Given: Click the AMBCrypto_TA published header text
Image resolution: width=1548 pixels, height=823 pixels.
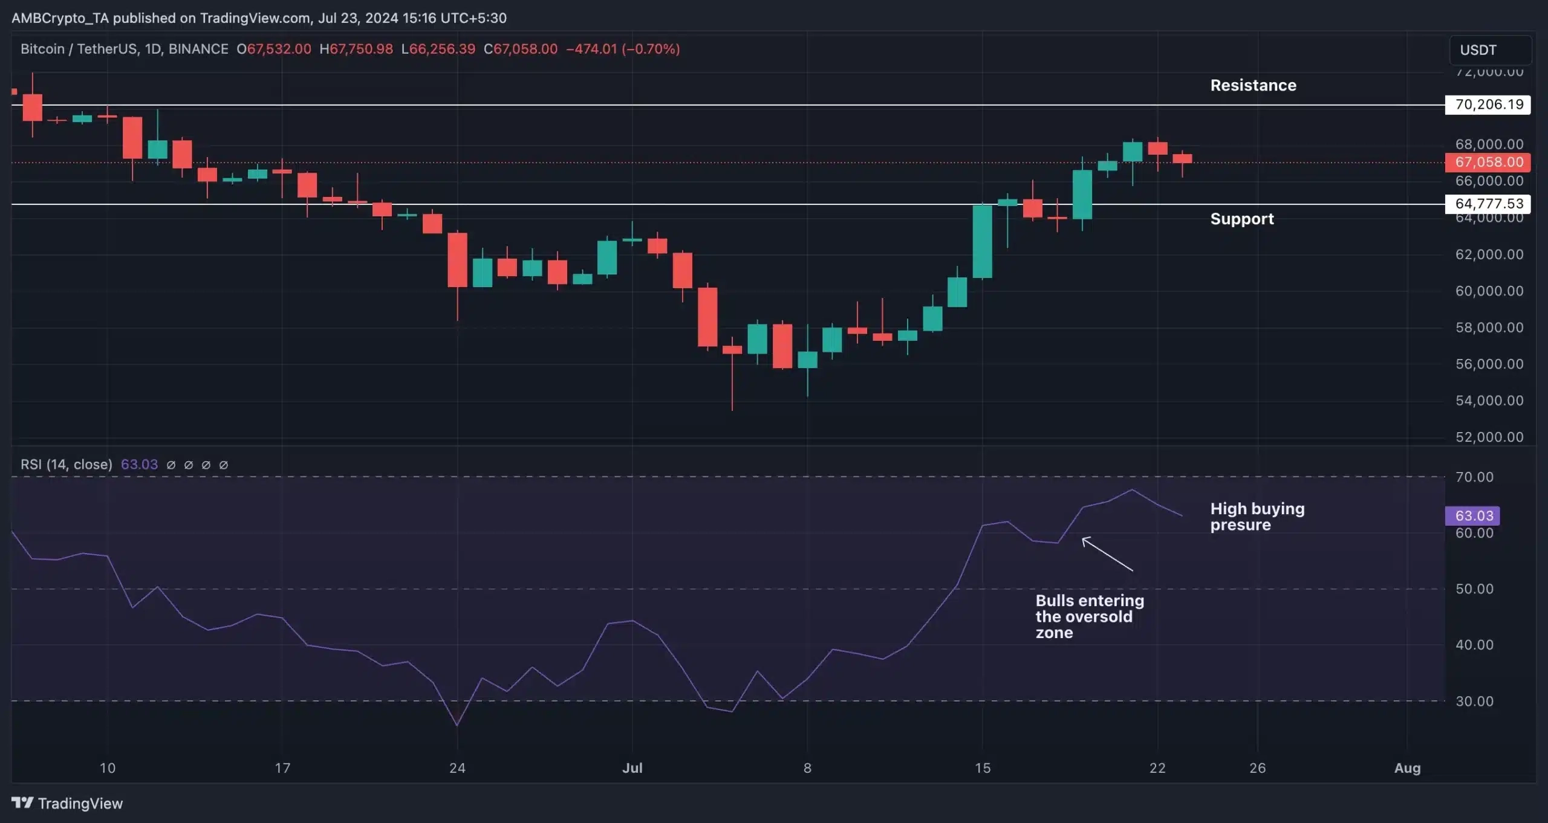Looking at the screenshot, I should tap(259, 18).
